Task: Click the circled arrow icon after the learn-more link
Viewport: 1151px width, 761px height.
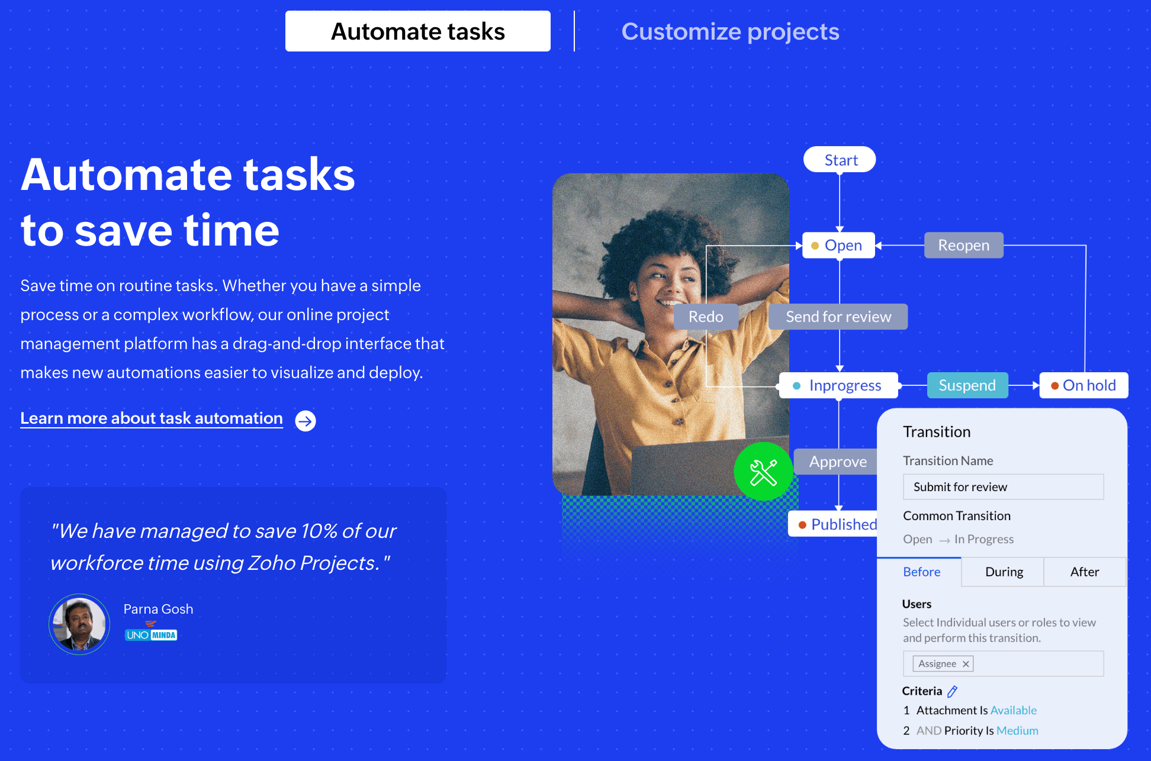Action: [306, 421]
